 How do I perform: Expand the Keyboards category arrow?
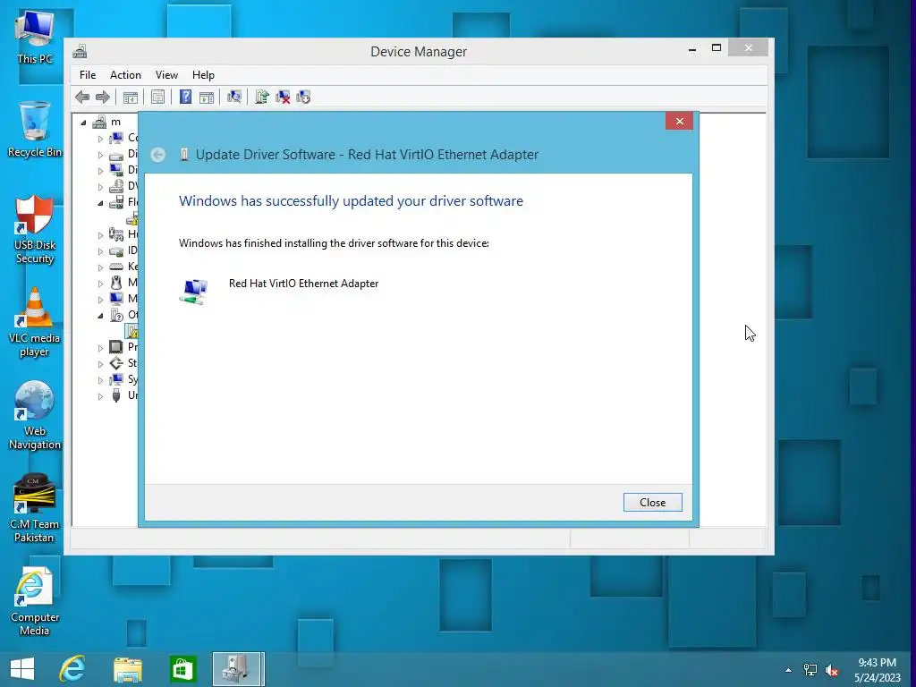100,267
